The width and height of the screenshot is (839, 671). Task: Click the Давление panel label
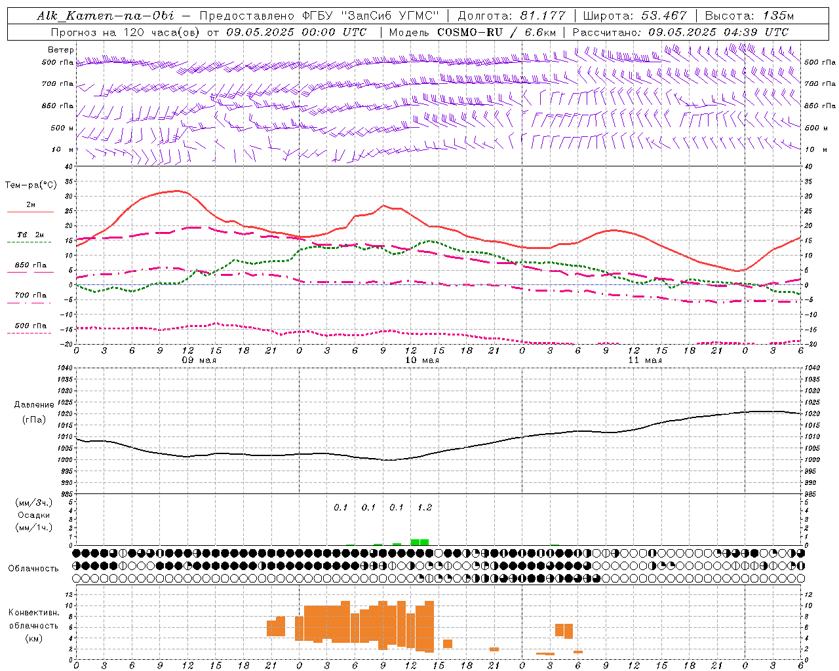[x=34, y=405]
